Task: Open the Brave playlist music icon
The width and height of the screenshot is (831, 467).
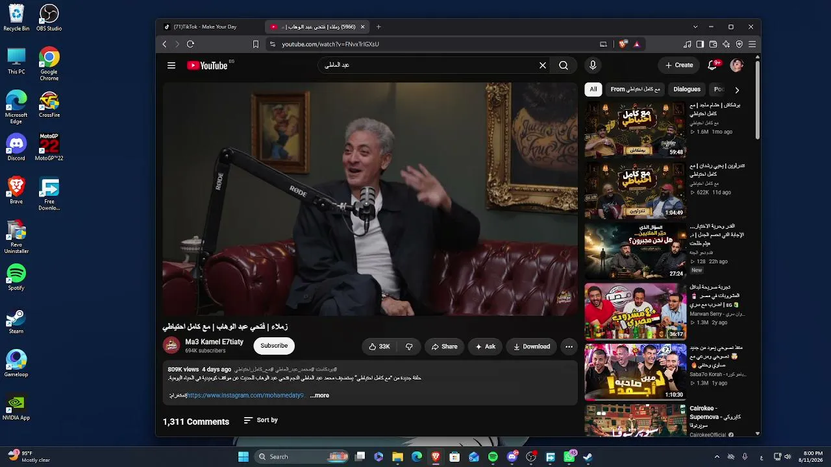Action: point(688,44)
